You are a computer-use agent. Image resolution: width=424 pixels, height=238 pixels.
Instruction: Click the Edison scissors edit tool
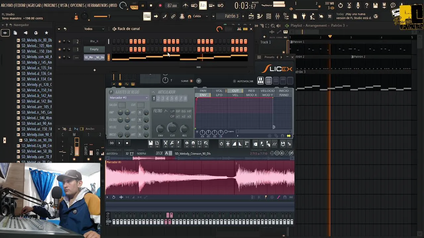pyautogui.click(x=165, y=143)
